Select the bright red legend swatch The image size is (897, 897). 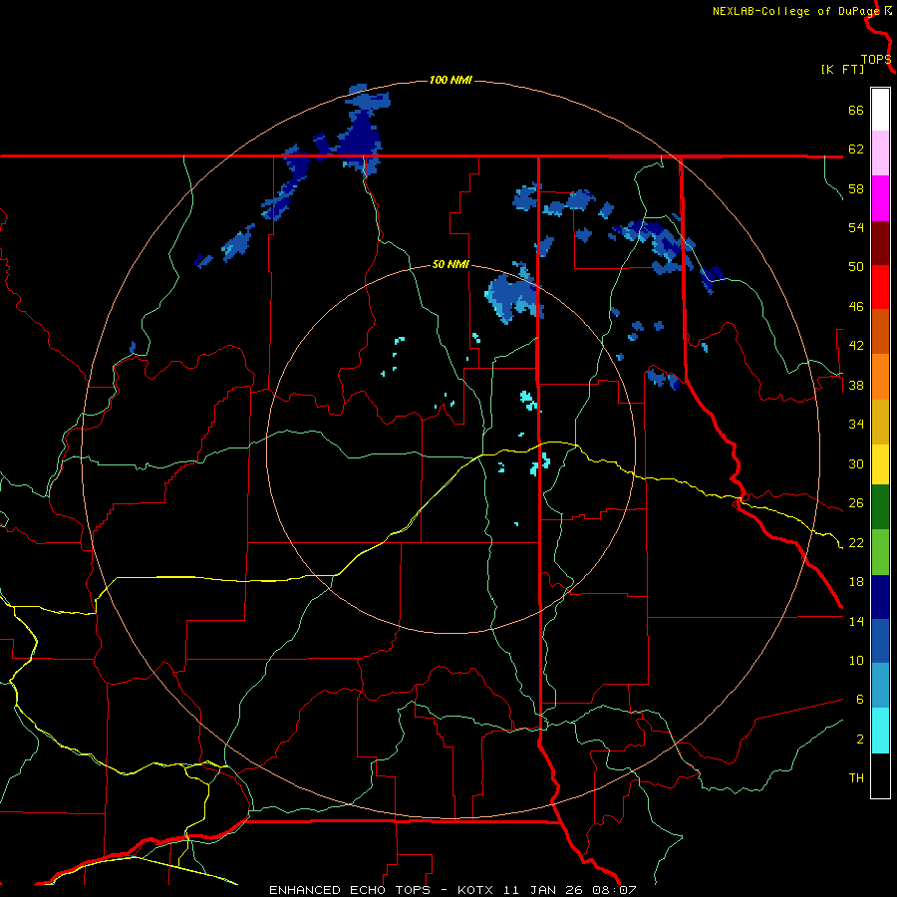(x=880, y=287)
